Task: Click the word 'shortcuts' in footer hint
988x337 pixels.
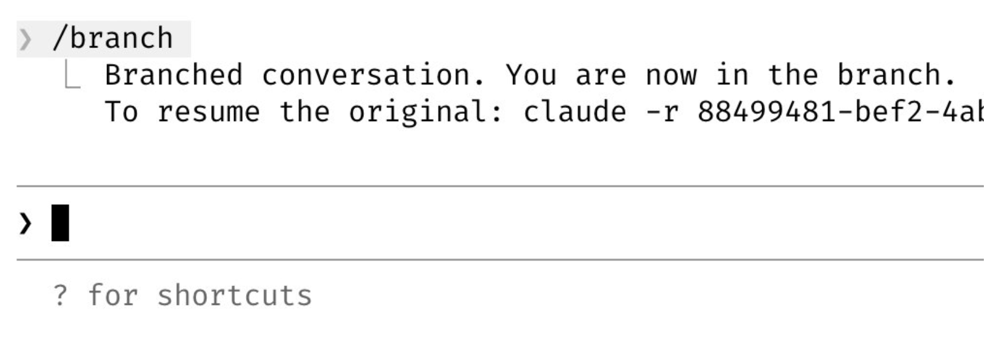Action: pyautogui.click(x=234, y=295)
